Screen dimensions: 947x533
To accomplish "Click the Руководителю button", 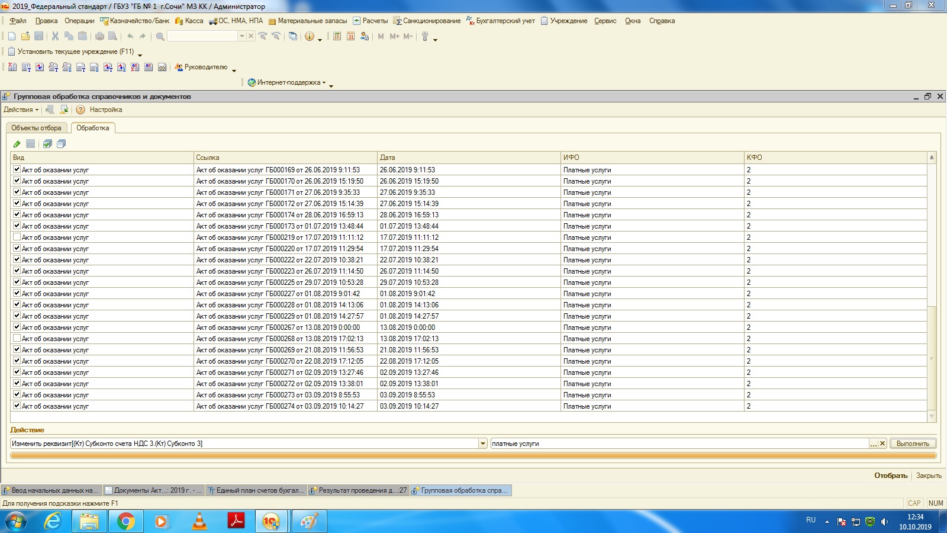I will (201, 67).
